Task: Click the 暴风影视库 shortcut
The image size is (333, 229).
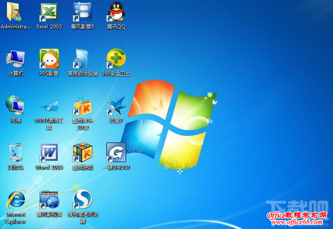Action: click(49, 200)
